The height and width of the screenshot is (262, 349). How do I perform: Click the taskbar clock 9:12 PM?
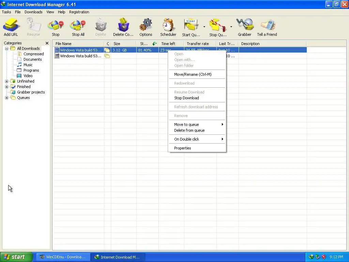336,257
